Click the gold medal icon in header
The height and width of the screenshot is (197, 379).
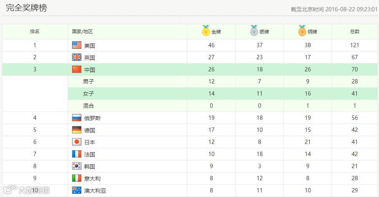point(206,31)
